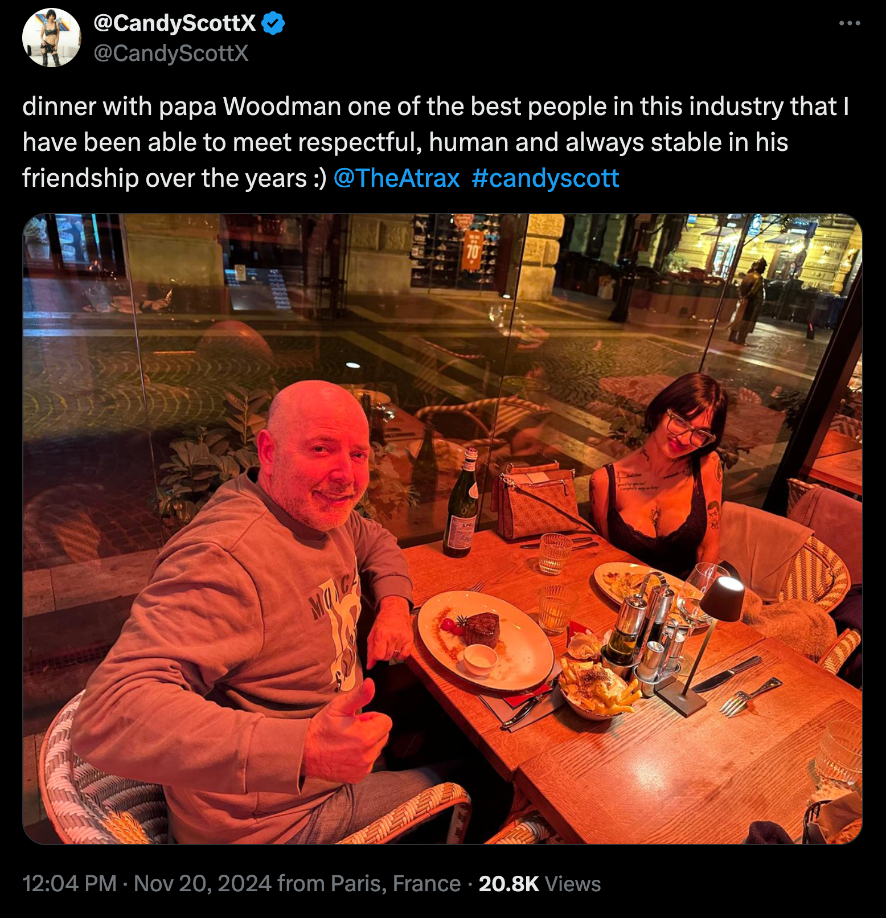Click the gray @CandyScottX handle
The image size is (886, 918).
171,53
